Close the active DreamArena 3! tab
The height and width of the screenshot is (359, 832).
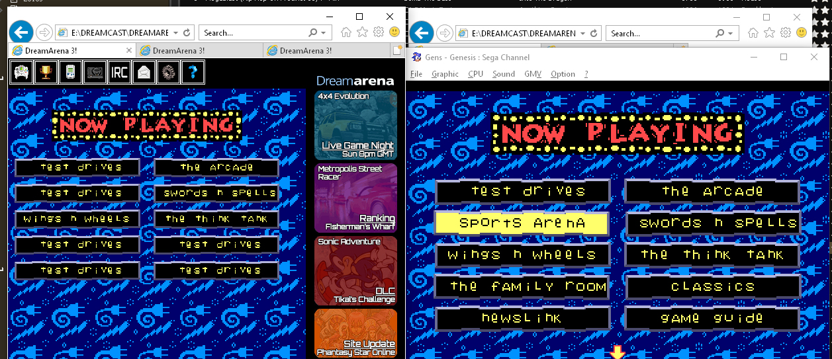click(x=129, y=50)
